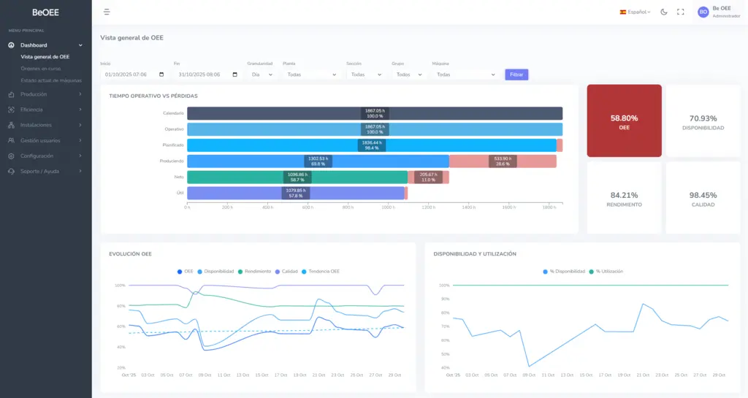The width and height of the screenshot is (748, 398).
Task: Open the Máquina dropdown
Action: tap(465, 74)
